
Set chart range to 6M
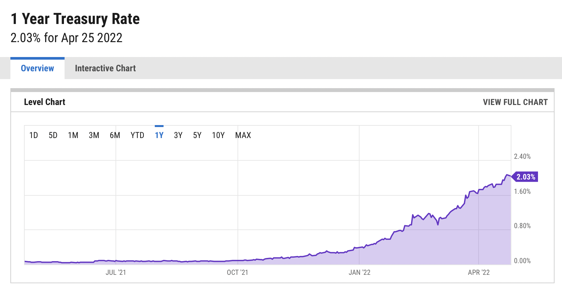[115, 135]
